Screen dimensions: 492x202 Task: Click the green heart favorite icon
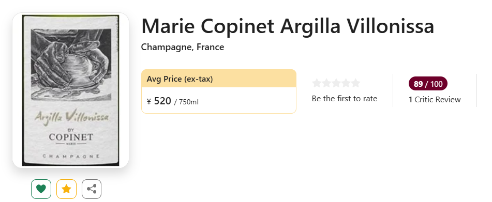pyautogui.click(x=41, y=189)
